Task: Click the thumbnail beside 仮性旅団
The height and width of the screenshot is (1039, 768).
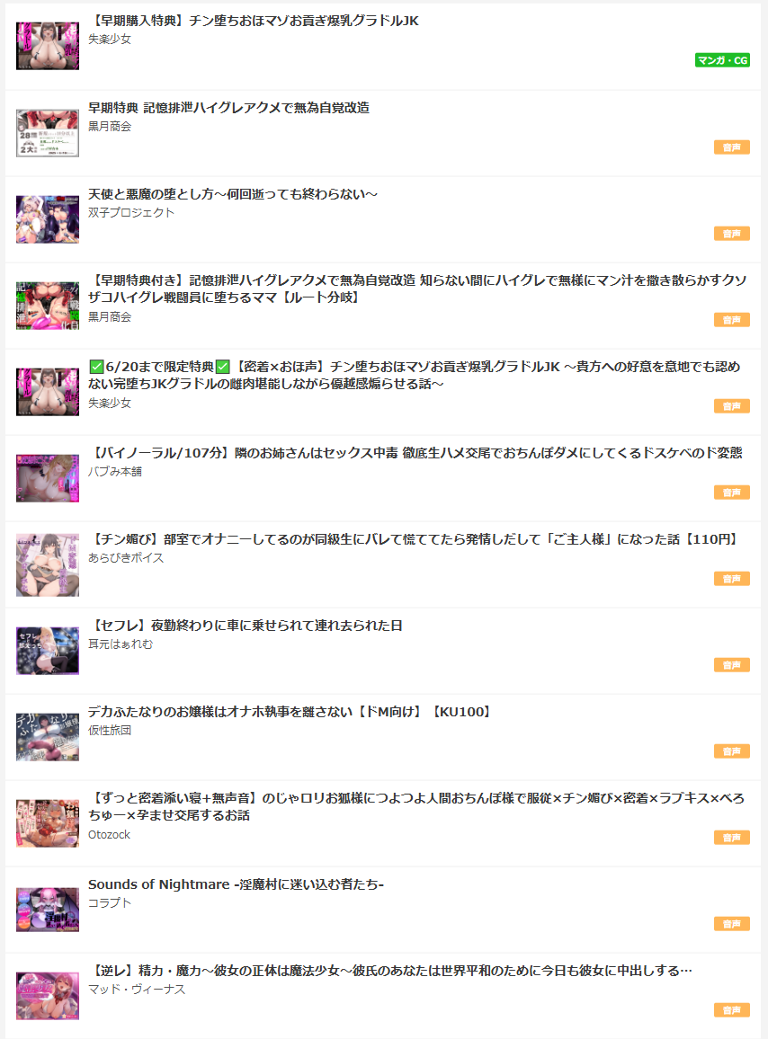Action: click(x=48, y=737)
